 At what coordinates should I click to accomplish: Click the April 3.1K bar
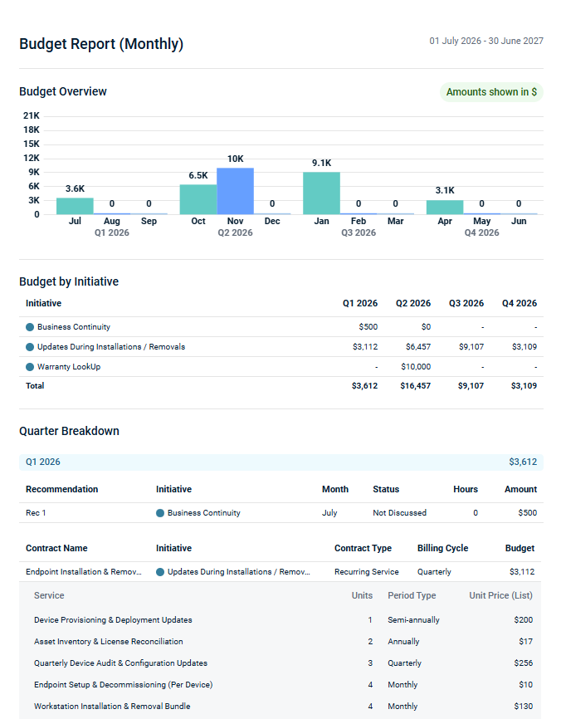(445, 207)
